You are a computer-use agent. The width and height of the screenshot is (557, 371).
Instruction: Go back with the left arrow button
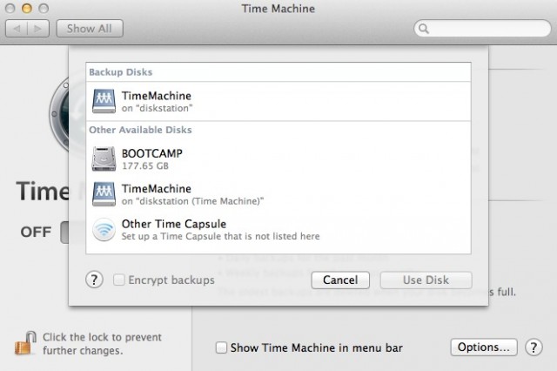[17, 29]
